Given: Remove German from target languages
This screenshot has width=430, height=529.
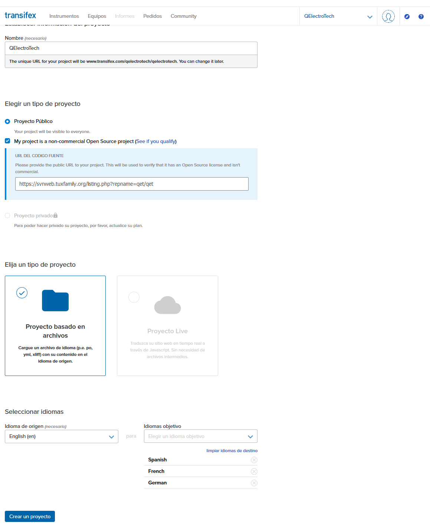Looking at the screenshot, I should (254, 483).
